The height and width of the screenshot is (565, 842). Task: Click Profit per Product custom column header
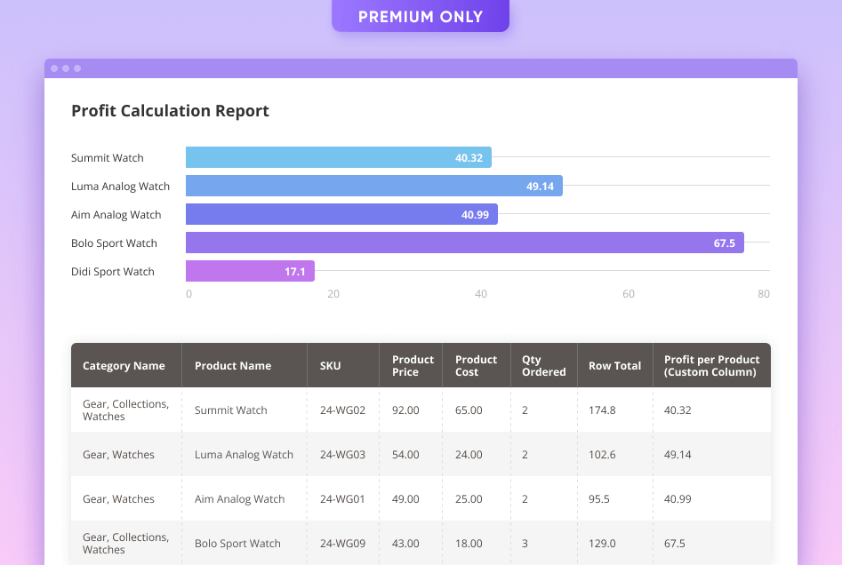click(x=711, y=366)
